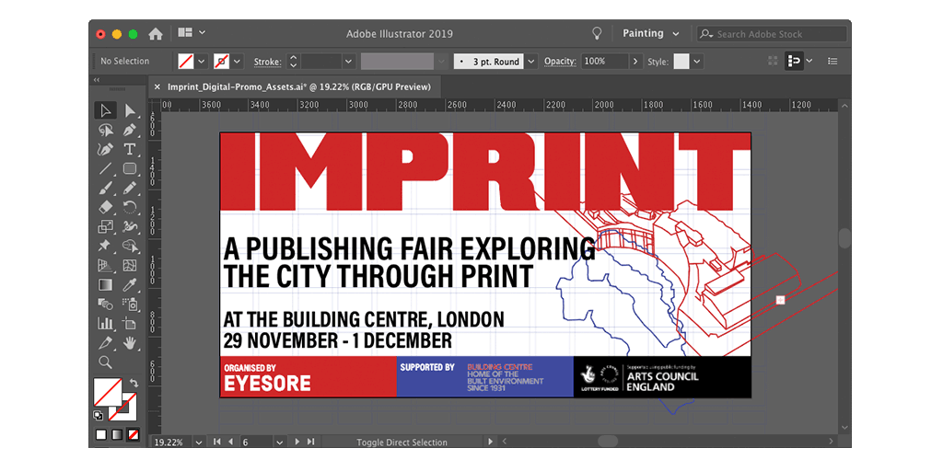Select the Perspective Grid tool

(x=106, y=266)
